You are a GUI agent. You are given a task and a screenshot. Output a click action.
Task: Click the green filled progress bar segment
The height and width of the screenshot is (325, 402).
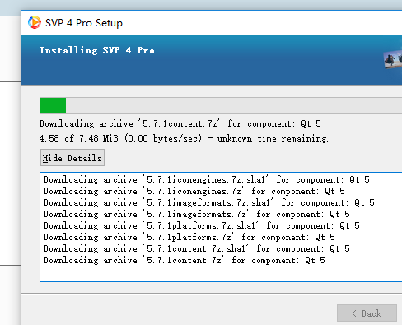point(53,105)
